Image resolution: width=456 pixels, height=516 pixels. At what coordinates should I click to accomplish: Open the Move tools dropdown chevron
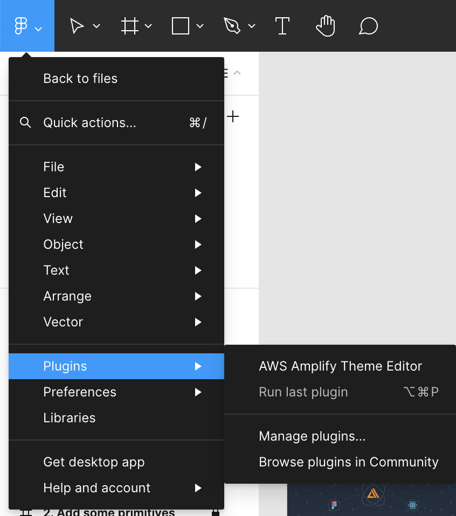pos(96,26)
